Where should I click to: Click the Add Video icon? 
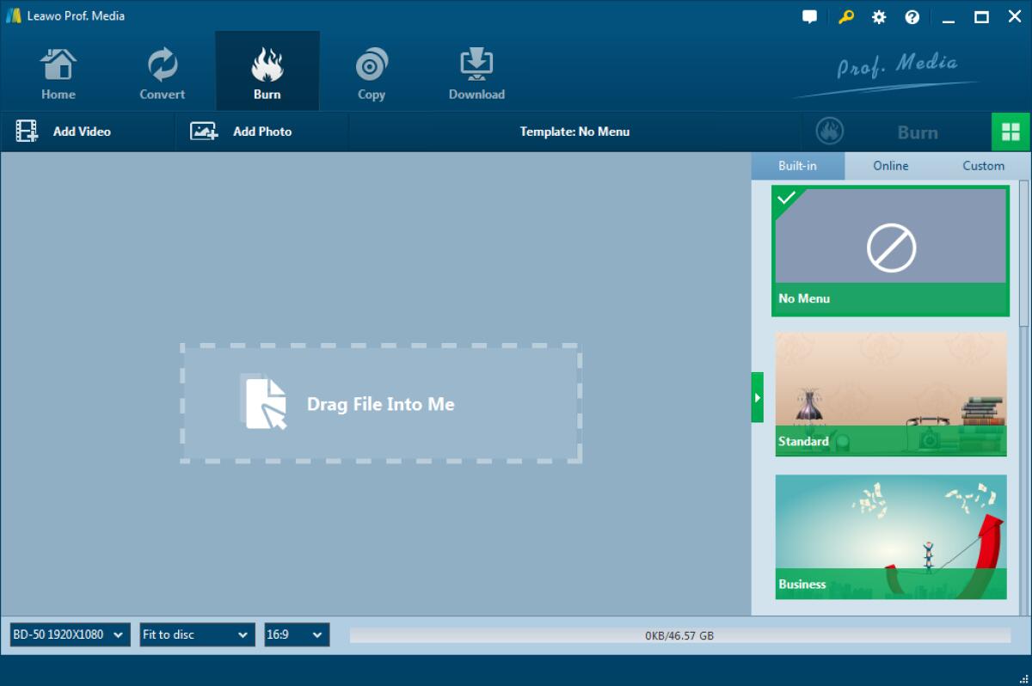coord(28,131)
